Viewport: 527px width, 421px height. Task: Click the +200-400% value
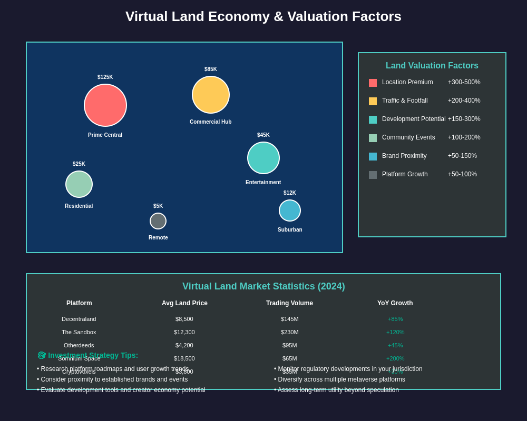tap(464, 101)
